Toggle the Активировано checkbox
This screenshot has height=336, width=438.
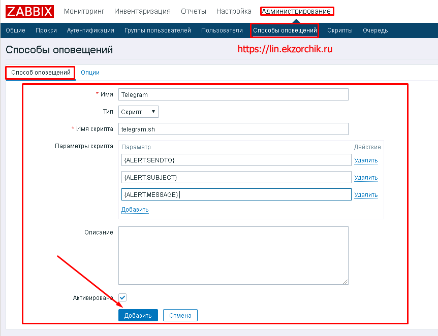point(122,297)
